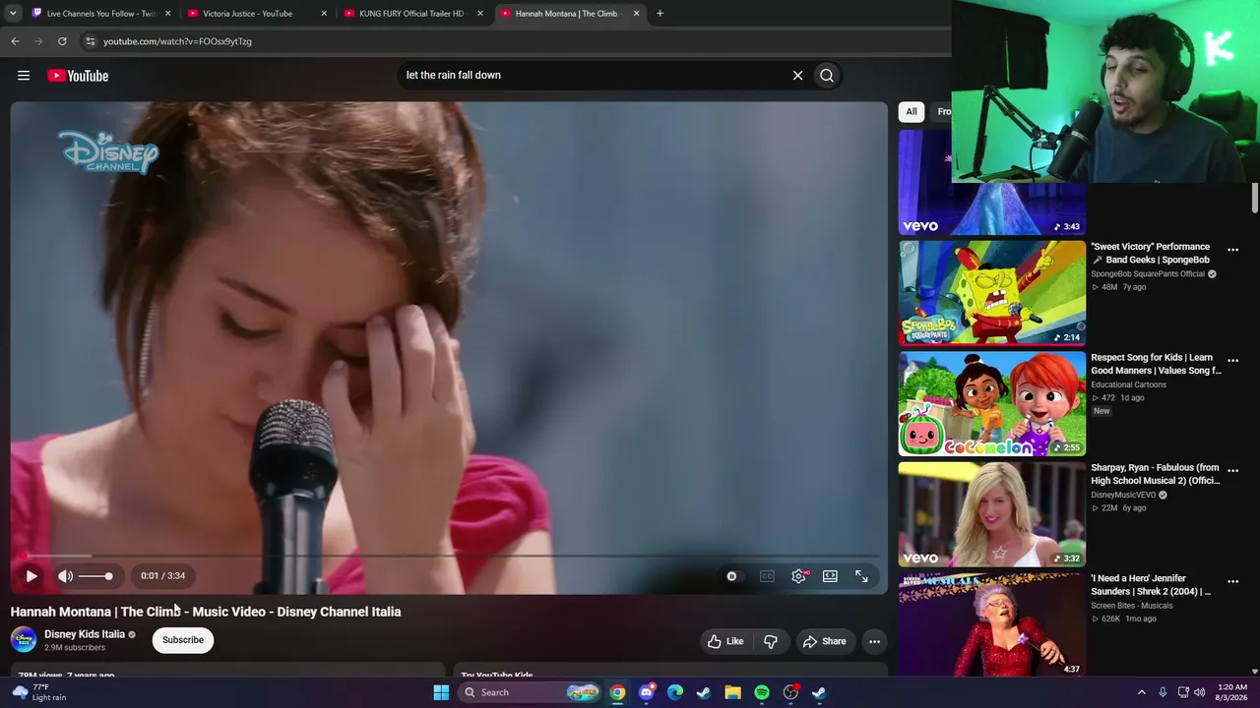Like the video
1260x708 pixels.
coord(725,641)
